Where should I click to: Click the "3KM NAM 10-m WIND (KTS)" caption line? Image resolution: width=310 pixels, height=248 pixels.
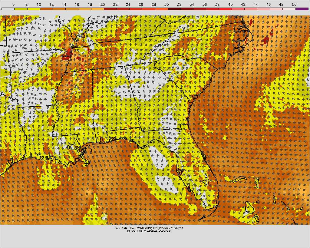(x=149, y=228)
